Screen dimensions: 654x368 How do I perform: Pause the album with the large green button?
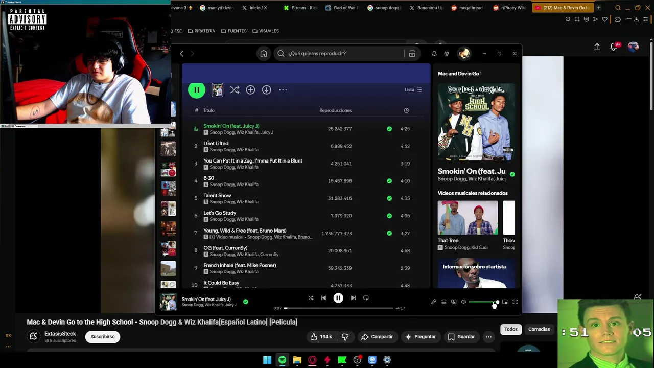pos(197,90)
